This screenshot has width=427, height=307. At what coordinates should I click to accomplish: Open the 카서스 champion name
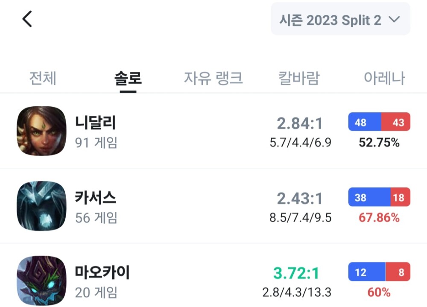coord(96,198)
